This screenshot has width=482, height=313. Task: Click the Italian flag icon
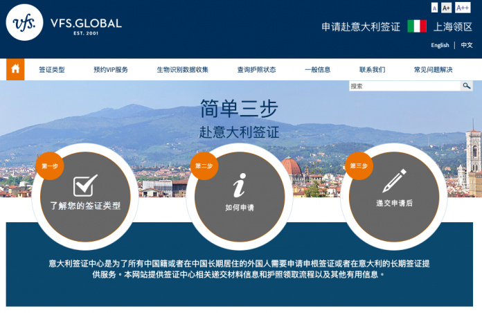416,27
